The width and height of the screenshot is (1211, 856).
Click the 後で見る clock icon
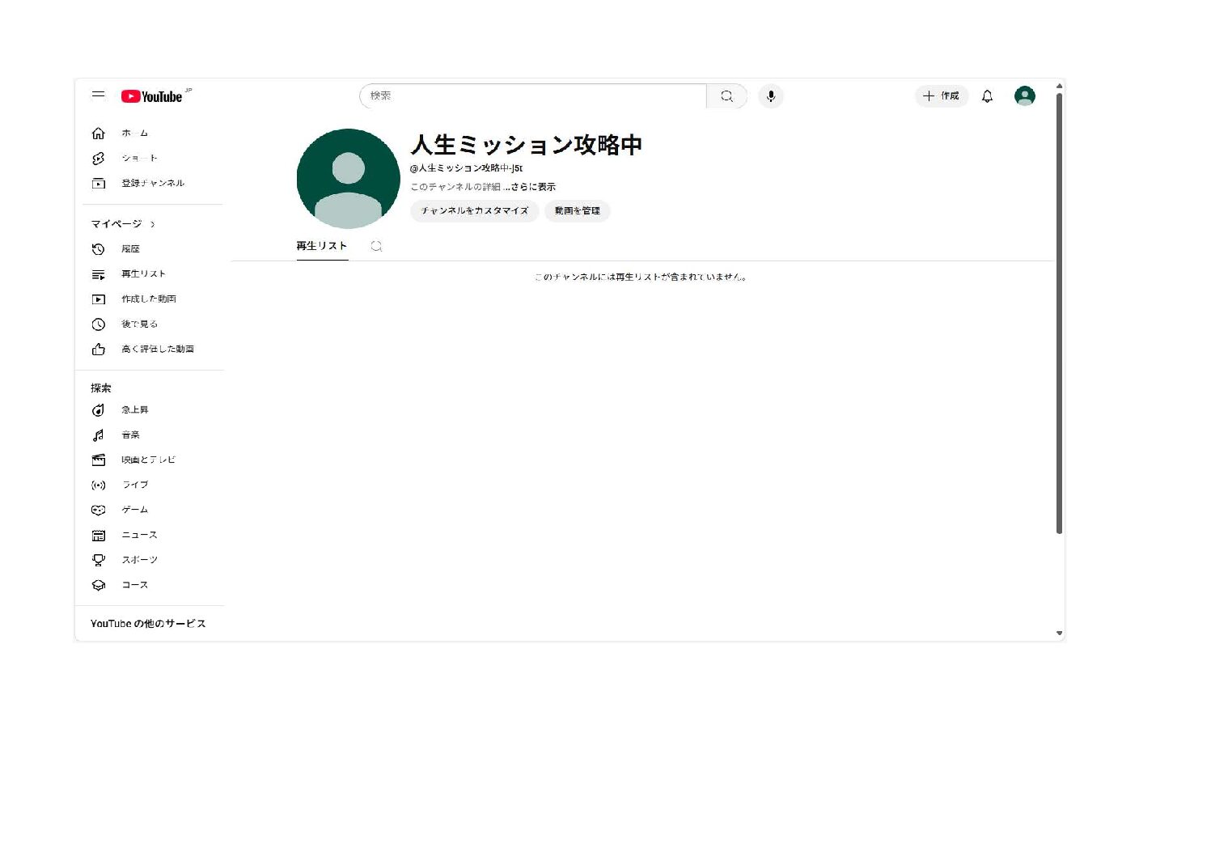click(x=99, y=324)
